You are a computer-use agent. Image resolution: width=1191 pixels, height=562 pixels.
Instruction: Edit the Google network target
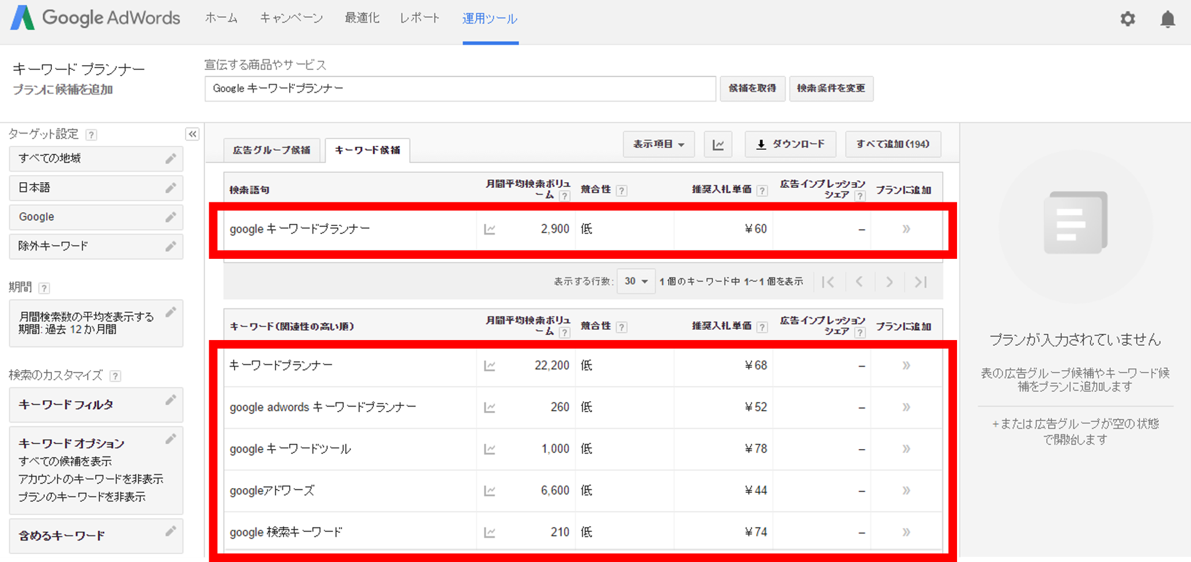[x=171, y=217]
